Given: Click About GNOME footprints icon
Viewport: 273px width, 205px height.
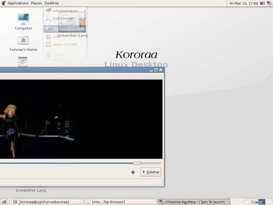Looking at the screenshot, I should 48,44.
